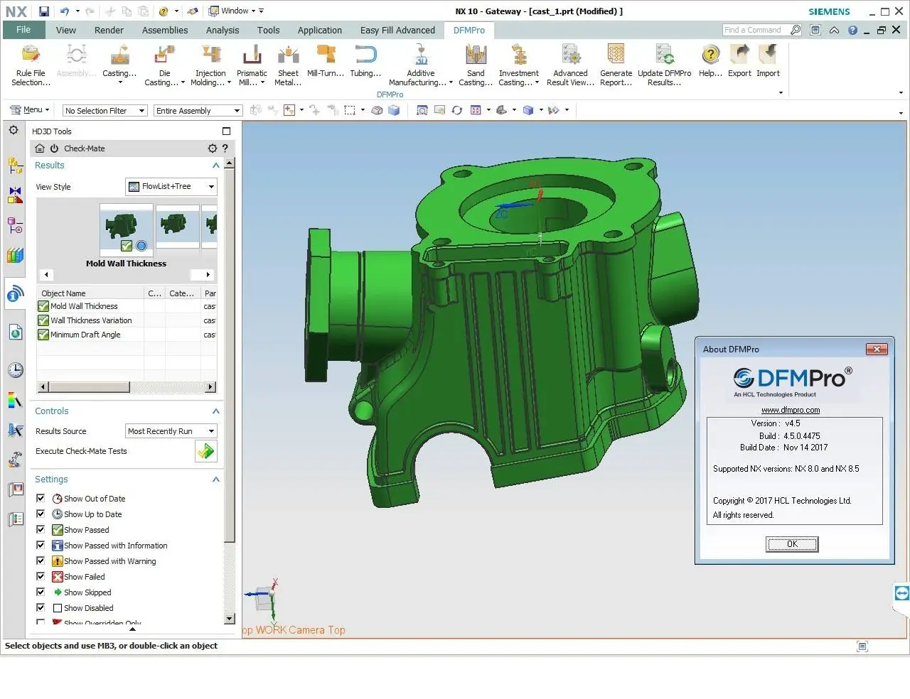This screenshot has width=910, height=699.
Task: Open Advanced Result View
Action: coord(570,65)
